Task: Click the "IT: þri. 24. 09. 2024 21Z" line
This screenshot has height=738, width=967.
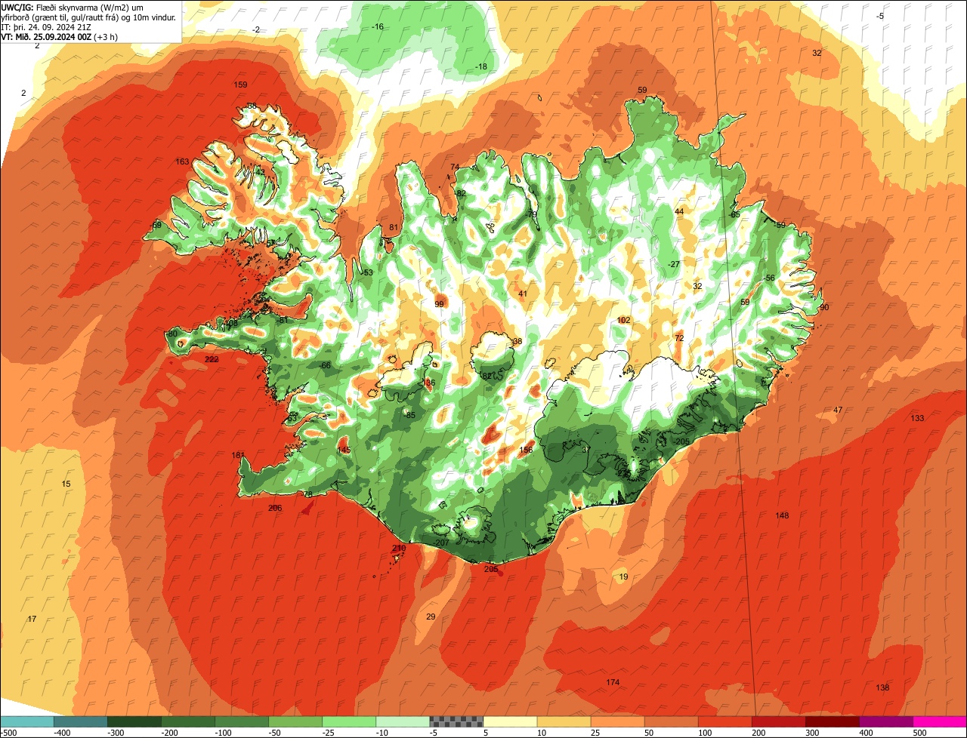Action: coord(47,27)
